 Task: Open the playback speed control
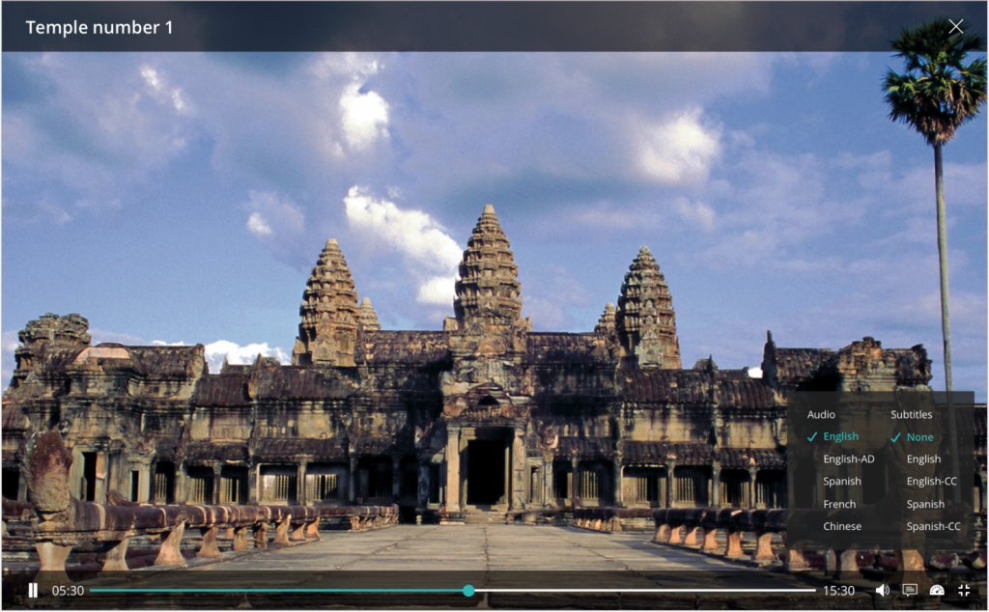coord(937,591)
